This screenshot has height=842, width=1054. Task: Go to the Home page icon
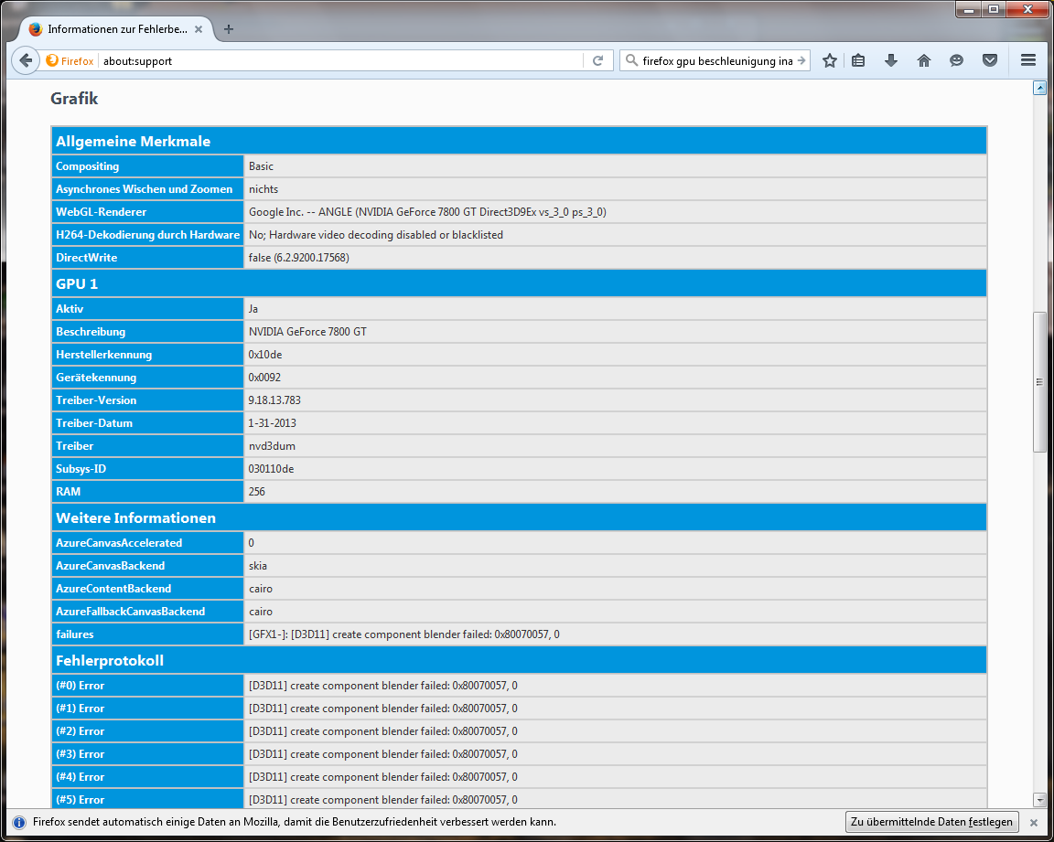pyautogui.click(x=924, y=60)
